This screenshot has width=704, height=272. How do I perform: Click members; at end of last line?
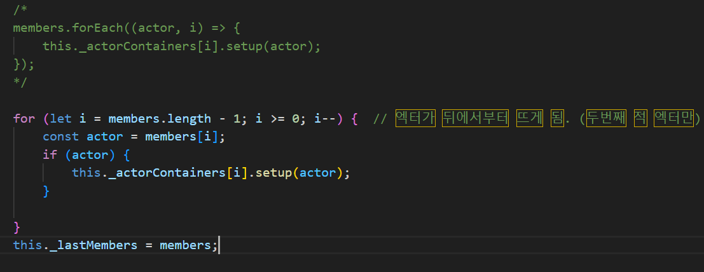pos(189,245)
